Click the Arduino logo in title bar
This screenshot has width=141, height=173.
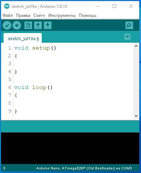tap(7, 6)
